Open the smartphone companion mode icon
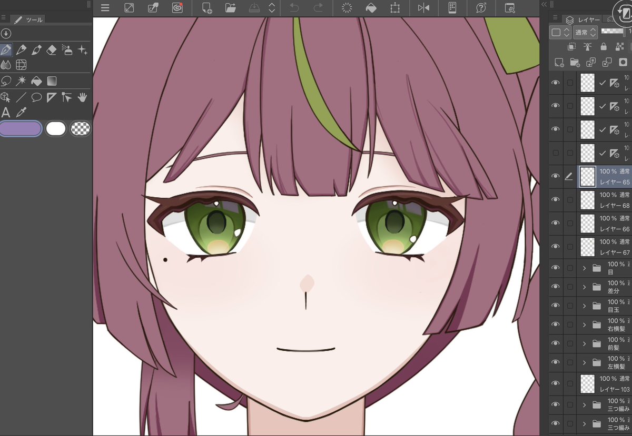632x436 pixels. point(452,8)
